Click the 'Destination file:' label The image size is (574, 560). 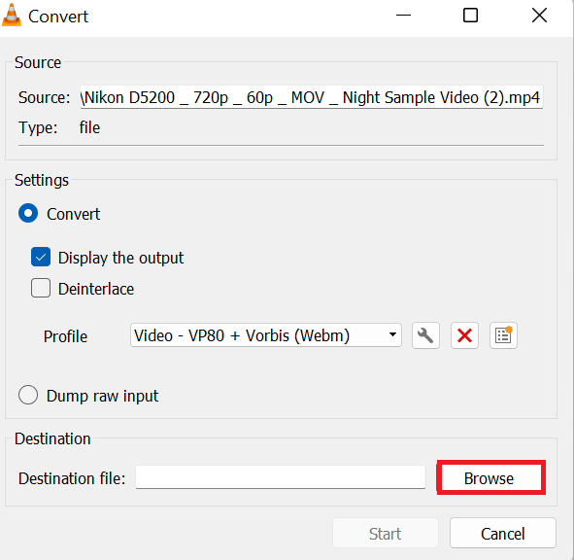pos(72,478)
